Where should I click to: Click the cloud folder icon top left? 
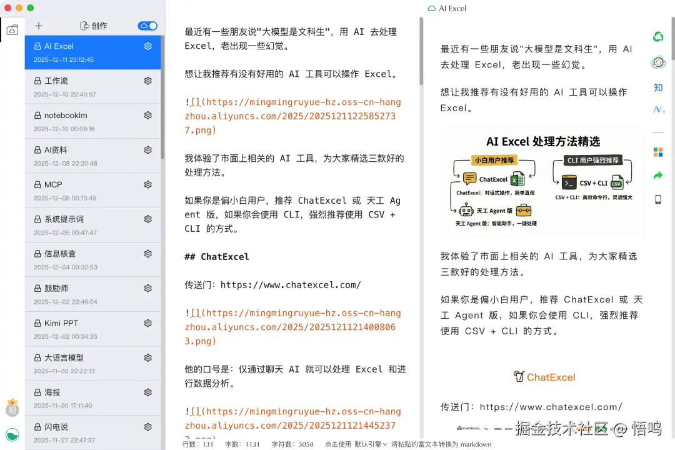click(12, 29)
